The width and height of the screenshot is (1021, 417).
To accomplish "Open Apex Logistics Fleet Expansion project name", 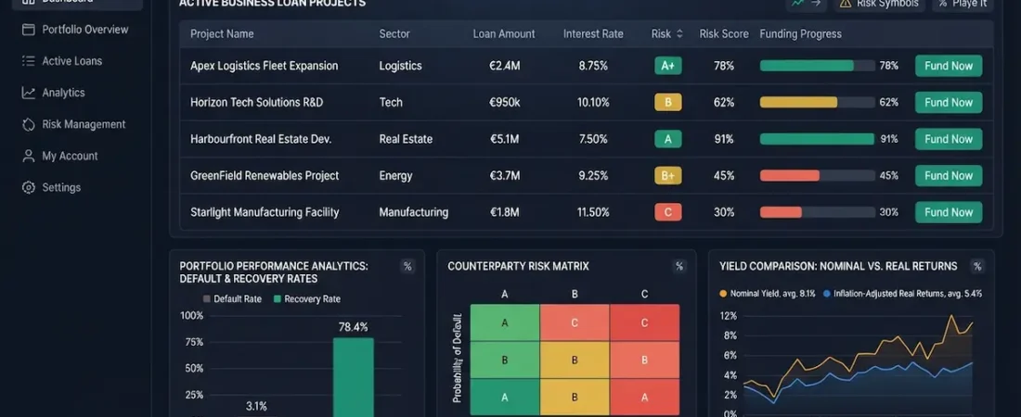I will [265, 66].
